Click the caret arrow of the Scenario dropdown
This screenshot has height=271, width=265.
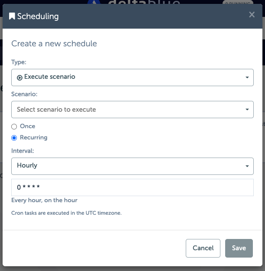tap(247, 110)
